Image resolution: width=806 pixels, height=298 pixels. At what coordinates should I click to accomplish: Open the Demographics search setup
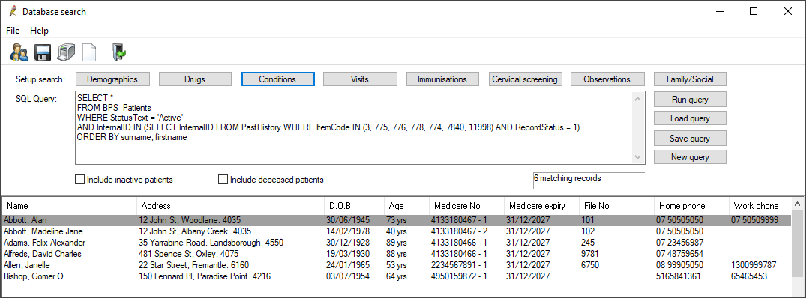click(x=112, y=79)
